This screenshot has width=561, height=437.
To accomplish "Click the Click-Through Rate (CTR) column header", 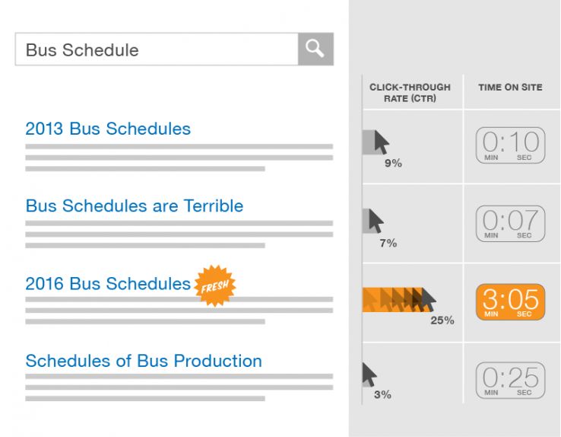I will [410, 93].
